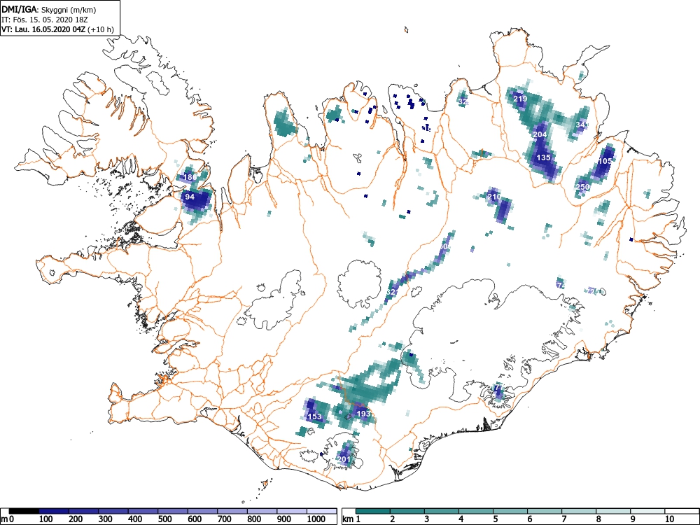Click the 'DMI/IGA: Skyggni (m/km)' title text
Screen dimensions: 700x525
(x=49, y=10)
